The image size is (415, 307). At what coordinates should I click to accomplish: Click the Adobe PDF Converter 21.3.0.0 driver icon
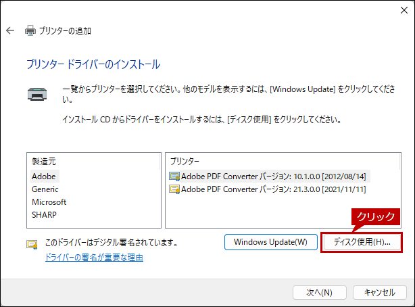point(174,189)
